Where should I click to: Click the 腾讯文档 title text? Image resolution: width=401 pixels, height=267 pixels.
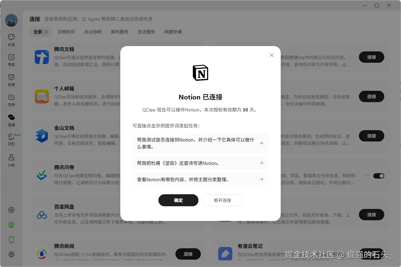[64, 49]
